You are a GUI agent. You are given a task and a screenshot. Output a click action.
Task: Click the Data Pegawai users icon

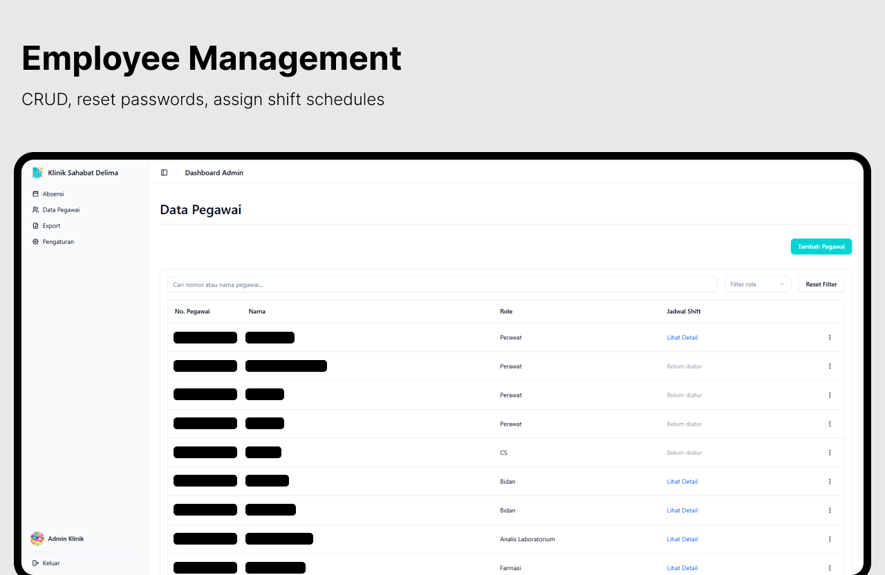tap(36, 209)
